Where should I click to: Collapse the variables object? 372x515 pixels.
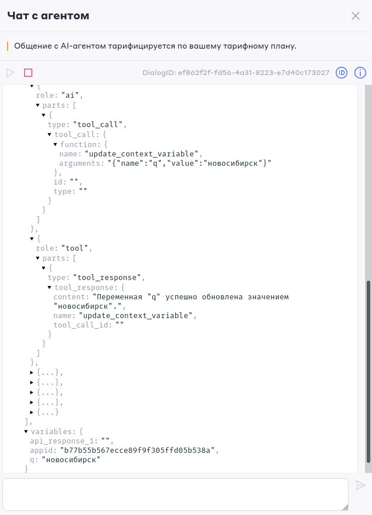coord(26,432)
